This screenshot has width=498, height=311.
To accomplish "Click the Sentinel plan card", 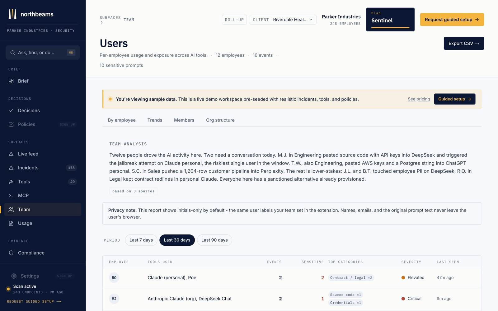I will (390, 20).
